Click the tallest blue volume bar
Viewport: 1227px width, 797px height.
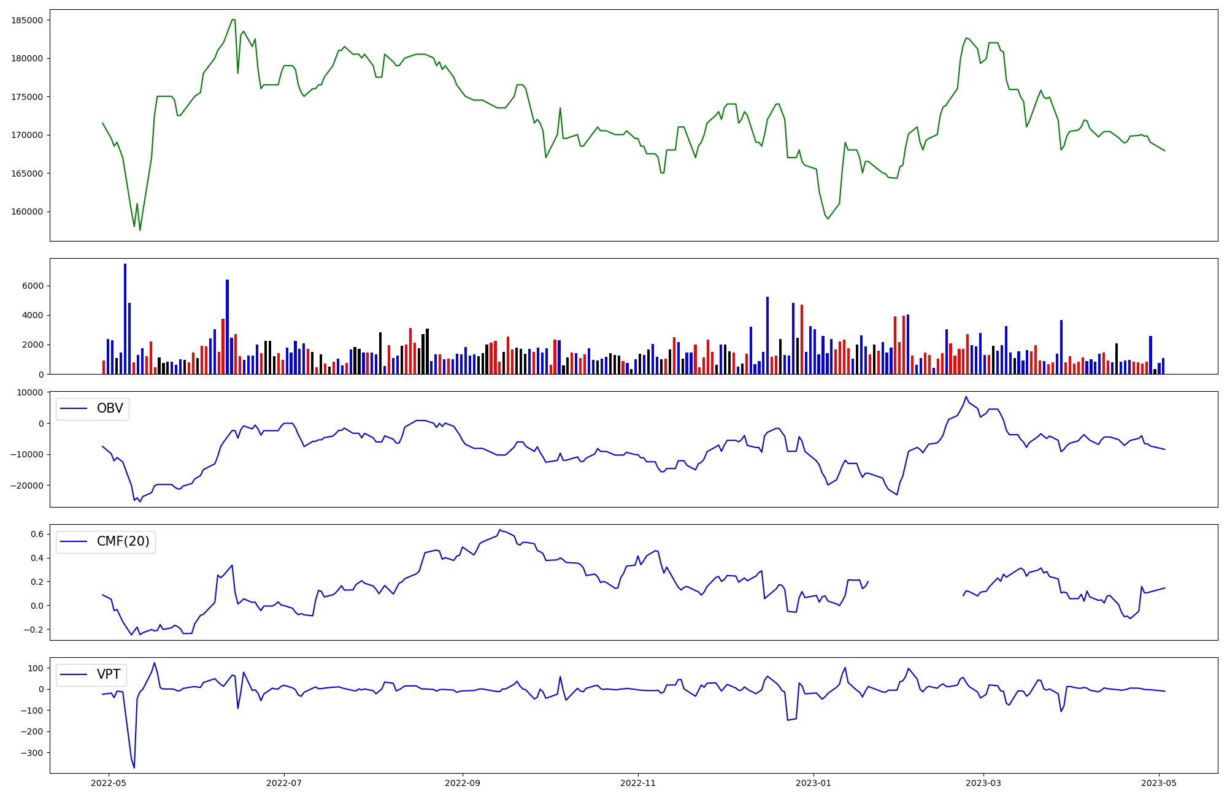pos(125,319)
